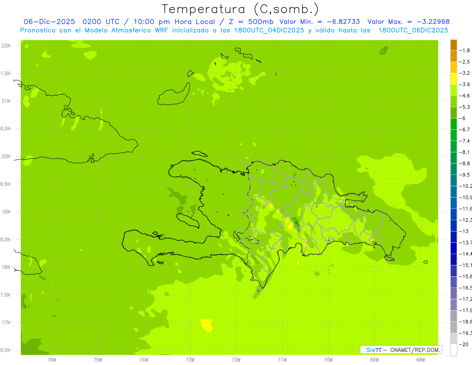Click the "19N" latitude label
472x365 pixels.
[6, 212]
